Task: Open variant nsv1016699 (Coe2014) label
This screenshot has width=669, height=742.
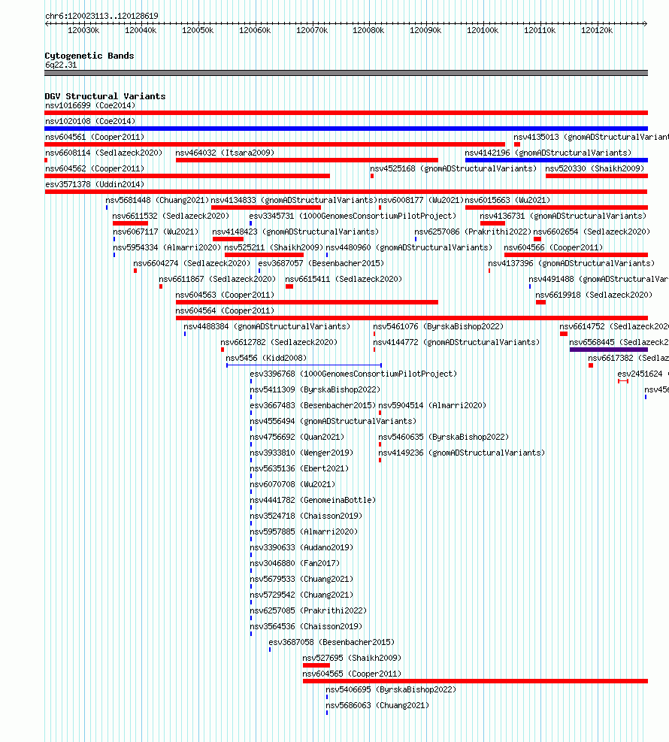Action: pyautogui.click(x=90, y=105)
